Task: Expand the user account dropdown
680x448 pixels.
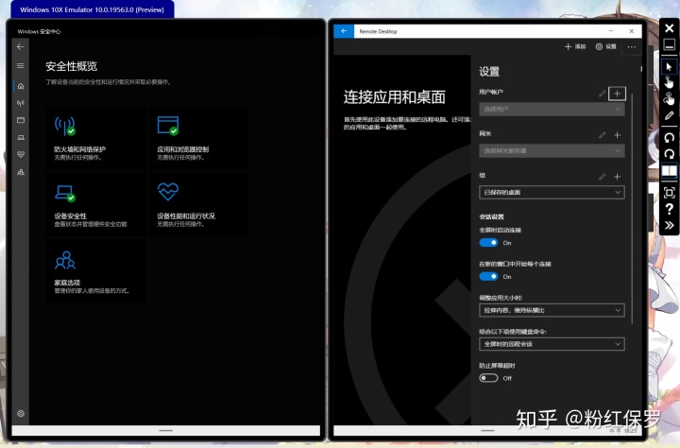Action: pyautogui.click(x=552, y=109)
